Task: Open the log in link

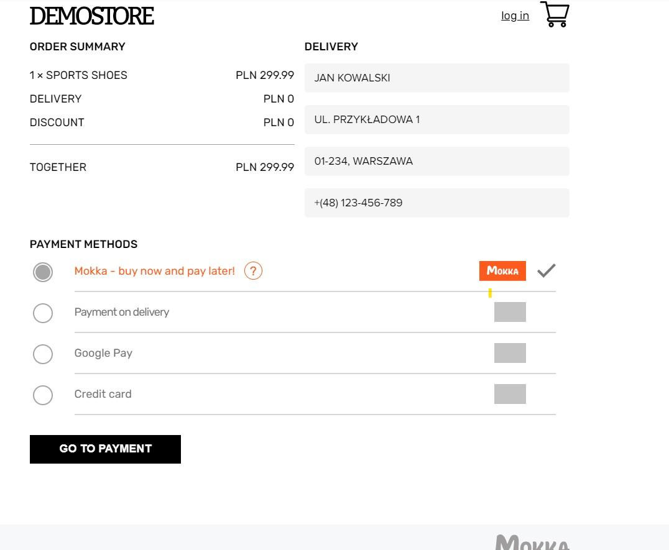Action: coord(515,16)
